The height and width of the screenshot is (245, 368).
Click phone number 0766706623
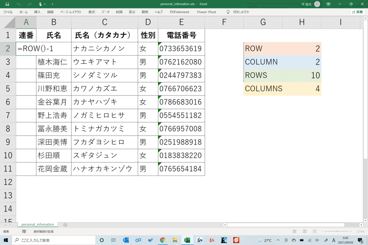click(x=181, y=89)
